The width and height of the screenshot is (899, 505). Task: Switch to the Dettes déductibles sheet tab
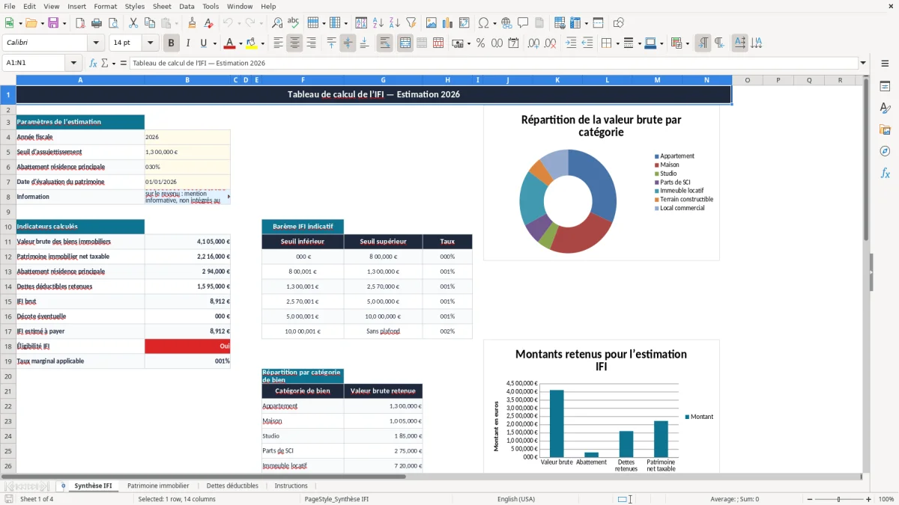coord(232,486)
